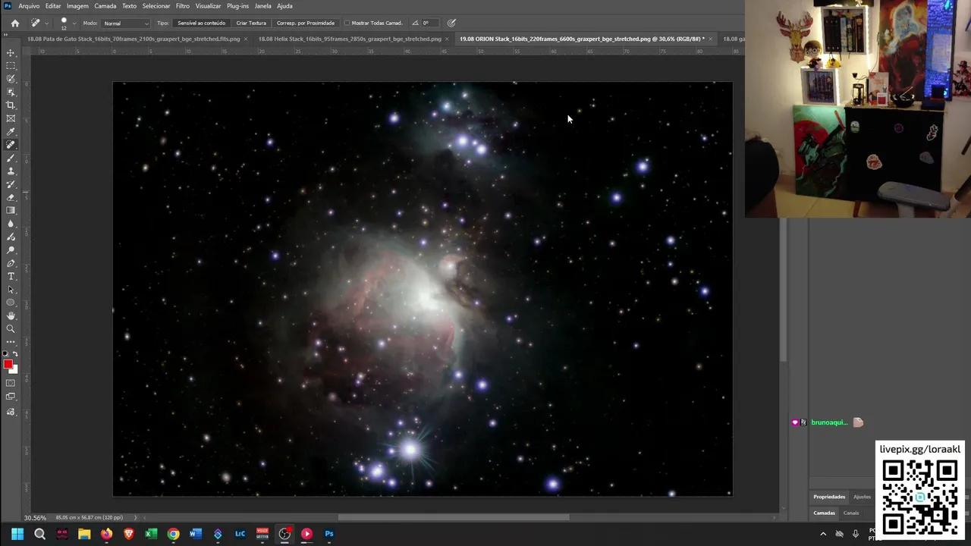The image size is (971, 546).
Task: Choose the Object Selection tool
Action: [x=11, y=92]
